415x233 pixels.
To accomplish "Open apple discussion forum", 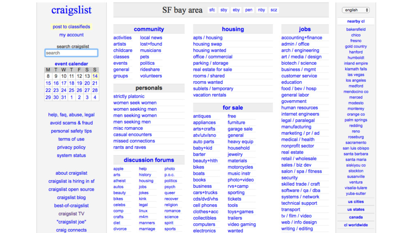I will 118,169.
